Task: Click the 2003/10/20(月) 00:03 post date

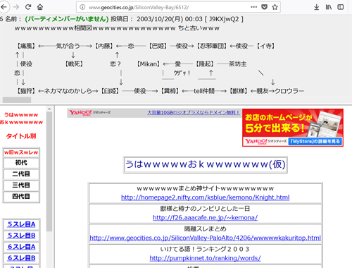Action: click(170, 19)
